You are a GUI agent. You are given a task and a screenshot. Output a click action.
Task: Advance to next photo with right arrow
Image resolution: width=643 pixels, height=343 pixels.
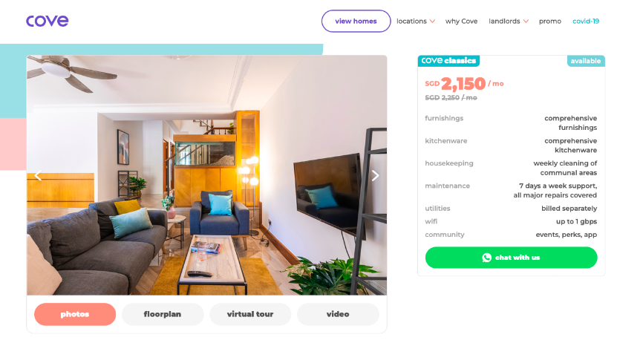(375, 176)
